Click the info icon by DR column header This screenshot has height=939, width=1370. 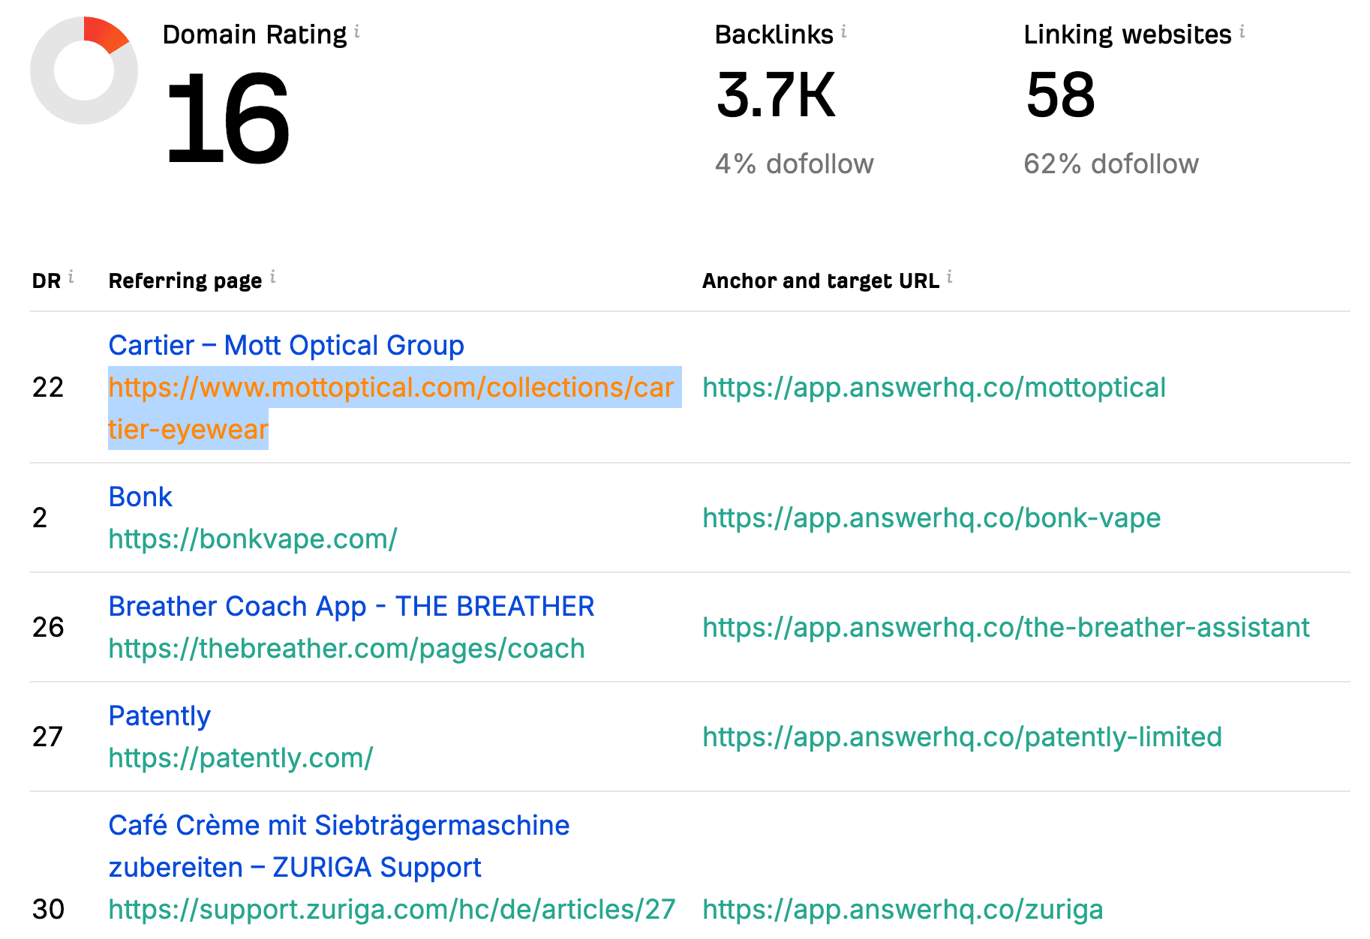click(x=71, y=277)
